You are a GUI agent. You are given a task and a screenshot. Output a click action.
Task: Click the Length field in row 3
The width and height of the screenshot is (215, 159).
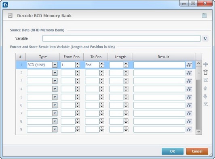116,81
